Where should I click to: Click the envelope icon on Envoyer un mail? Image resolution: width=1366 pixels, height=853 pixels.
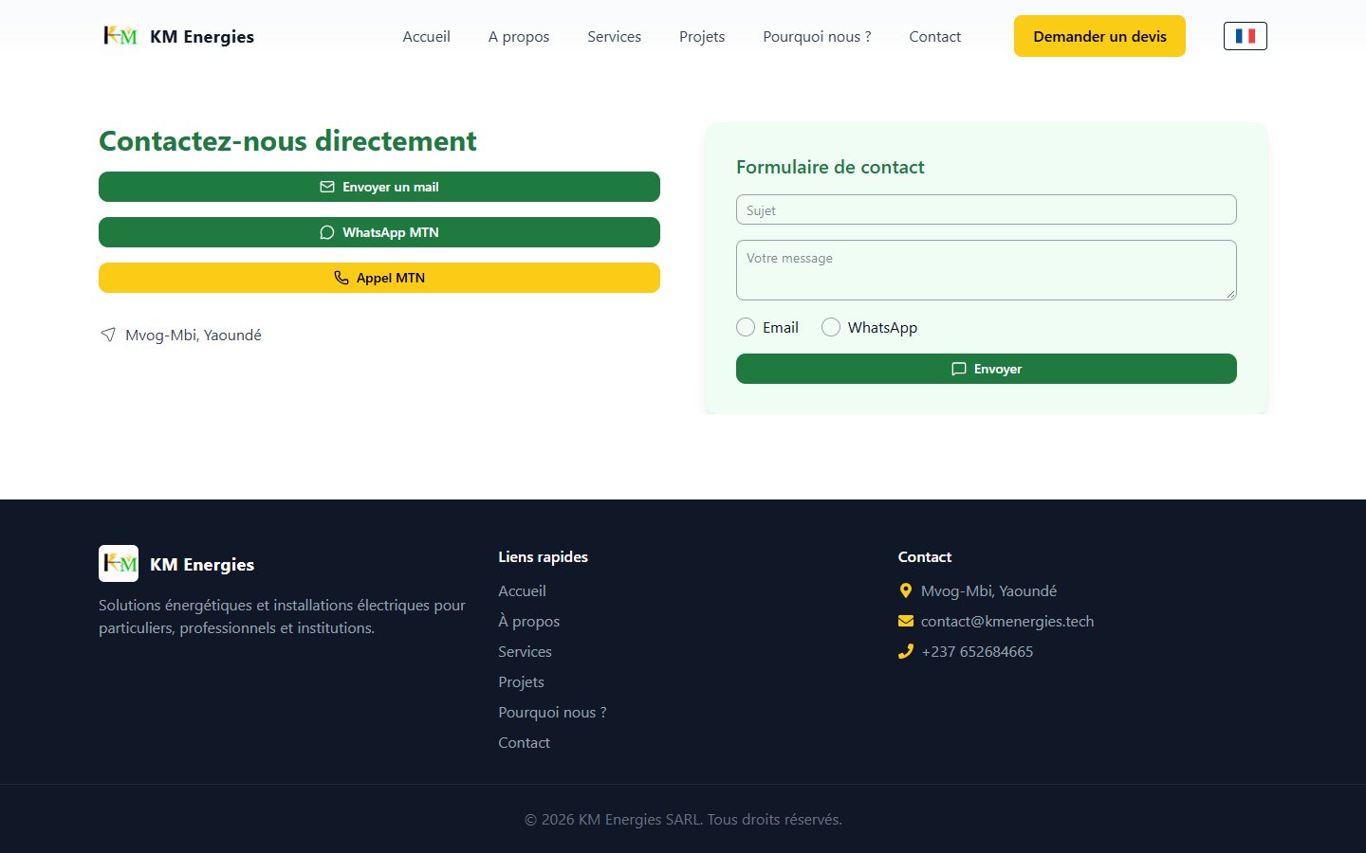[x=327, y=187]
